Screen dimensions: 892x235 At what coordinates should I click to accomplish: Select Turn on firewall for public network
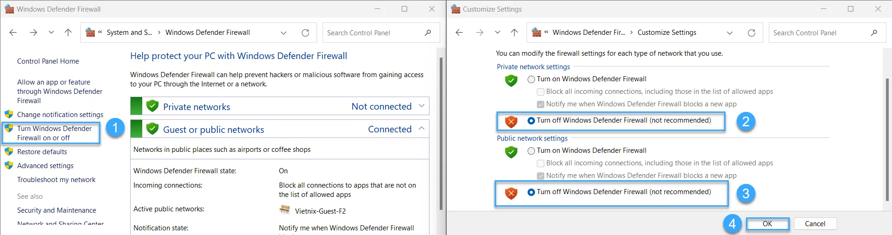[x=531, y=151]
